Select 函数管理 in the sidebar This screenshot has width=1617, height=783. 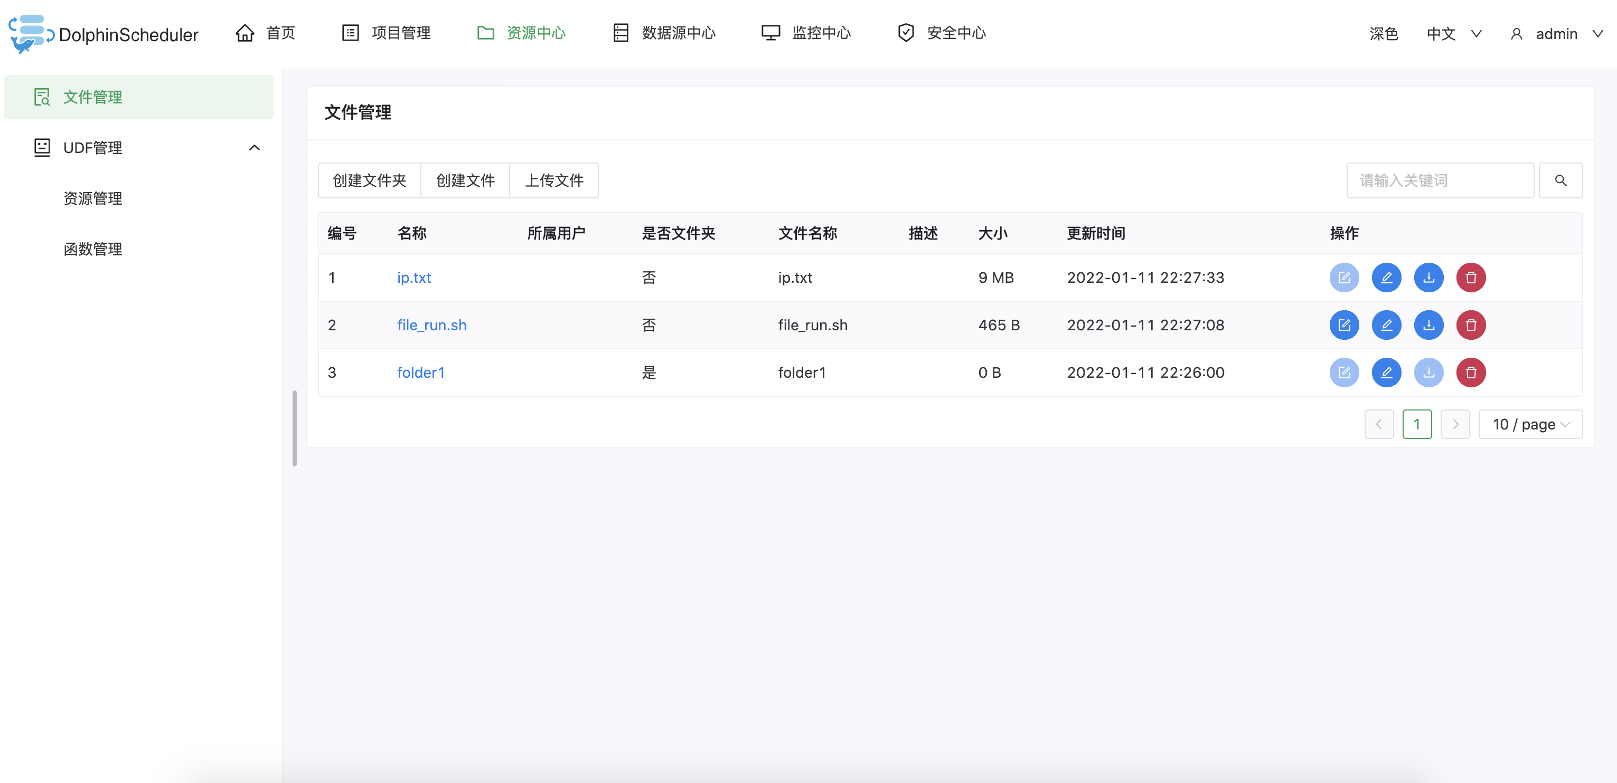[93, 249]
